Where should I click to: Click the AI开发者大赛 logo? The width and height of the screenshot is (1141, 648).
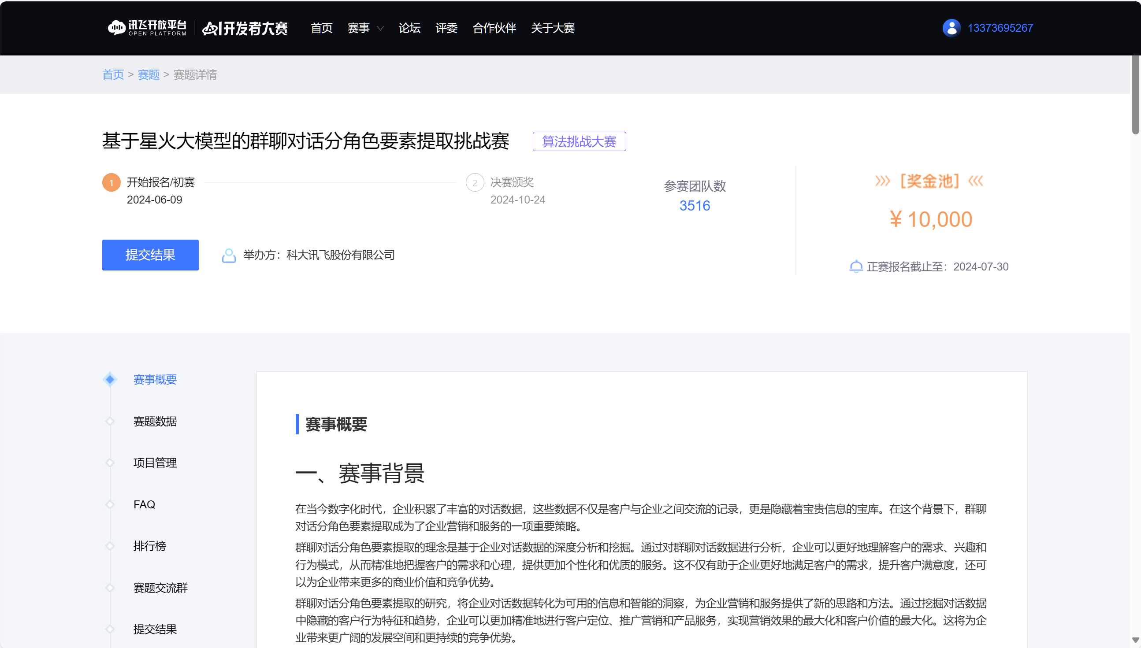tap(245, 28)
